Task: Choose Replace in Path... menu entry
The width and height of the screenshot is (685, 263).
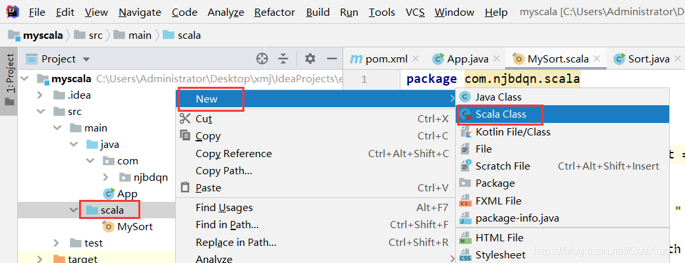Action: (x=315, y=243)
